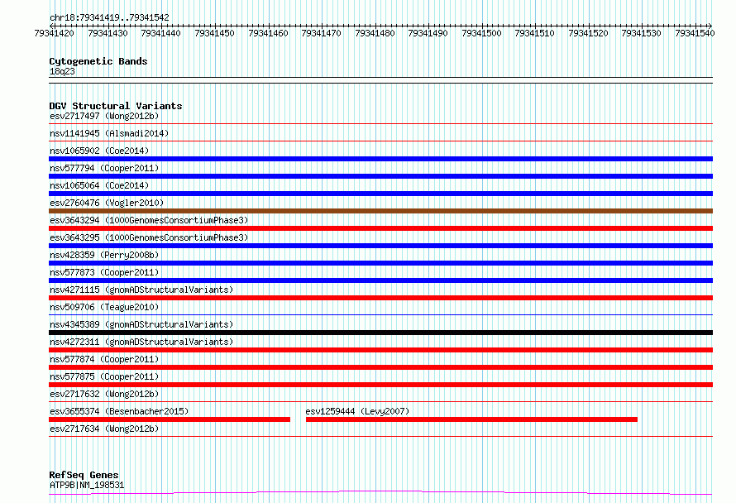736x503 pixels.
Task: Click the chr18:79341419..79341542 region label
Action: pos(109,17)
